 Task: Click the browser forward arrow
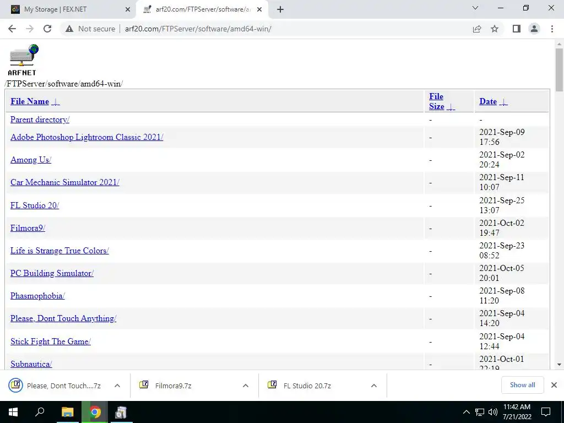coord(30,29)
